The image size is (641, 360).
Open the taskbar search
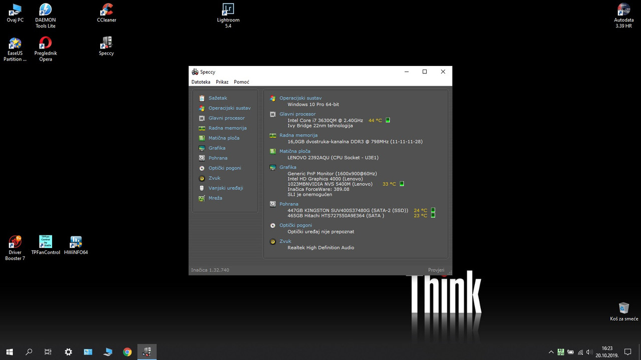coord(29,352)
